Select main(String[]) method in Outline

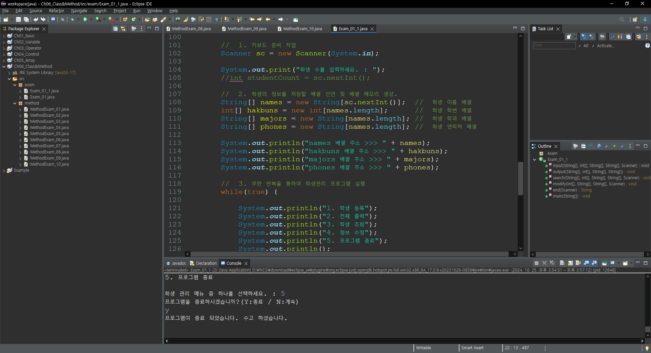[571, 196]
